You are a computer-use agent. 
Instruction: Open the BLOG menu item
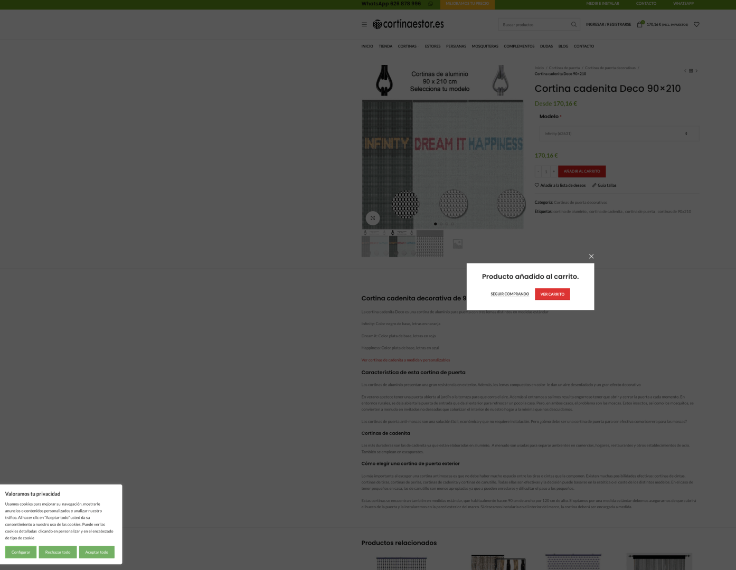[x=563, y=46]
